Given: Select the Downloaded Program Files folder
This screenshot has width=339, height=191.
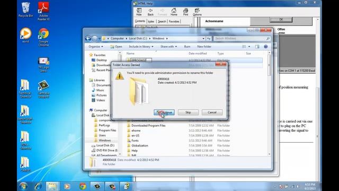Looking at the screenshot, I should tap(148, 126).
